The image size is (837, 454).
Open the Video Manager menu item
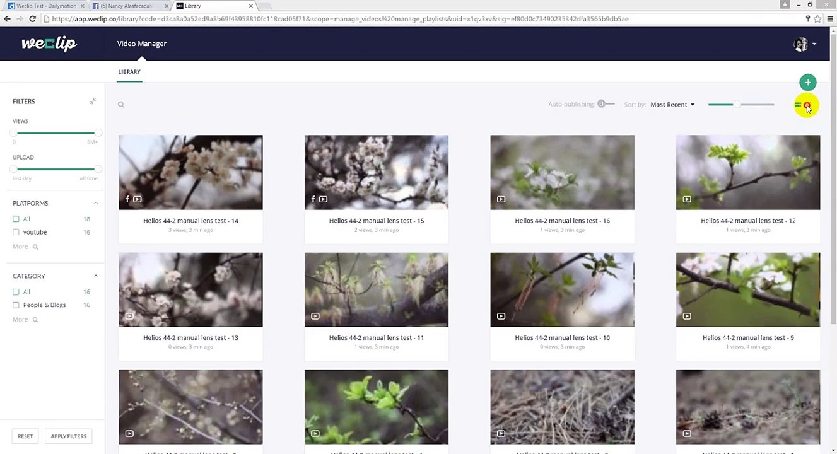point(142,44)
